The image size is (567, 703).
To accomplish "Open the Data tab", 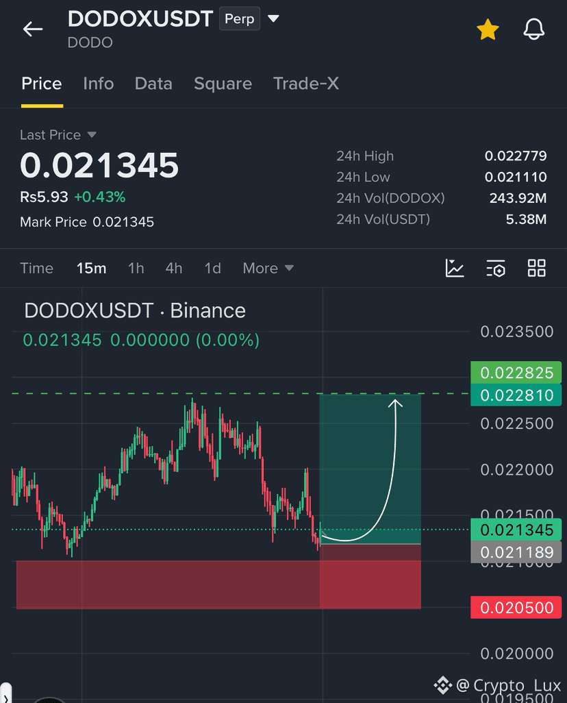I will click(153, 84).
